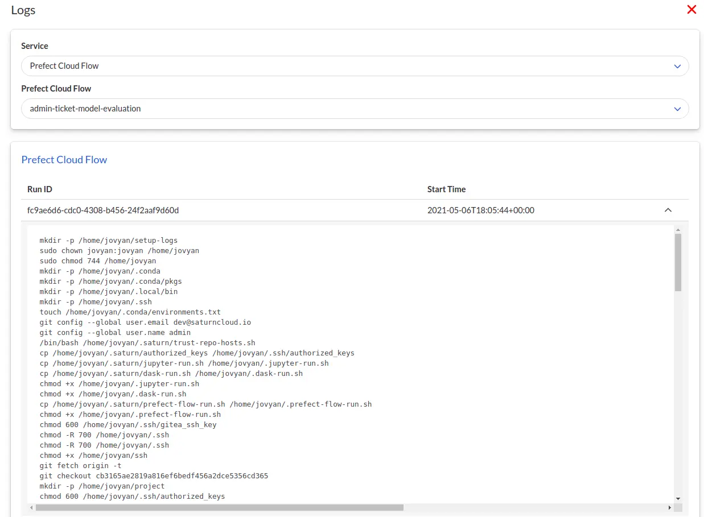Click the vertical scrollbar thumb in log
The image size is (704, 517).
[678, 262]
